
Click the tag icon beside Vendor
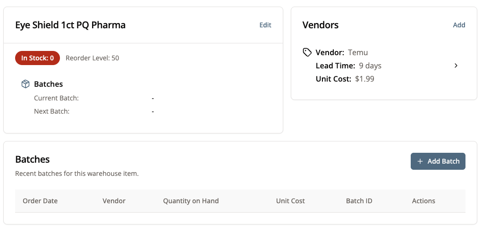307,52
